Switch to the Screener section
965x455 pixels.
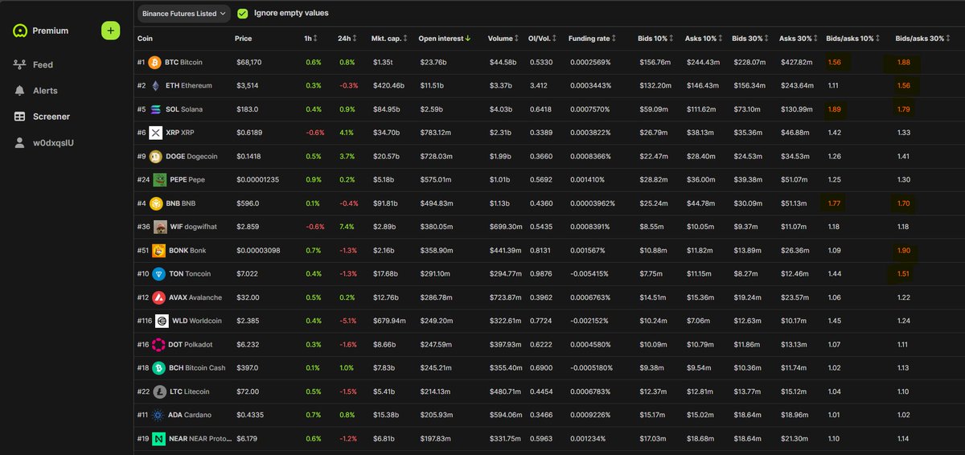[x=51, y=117]
